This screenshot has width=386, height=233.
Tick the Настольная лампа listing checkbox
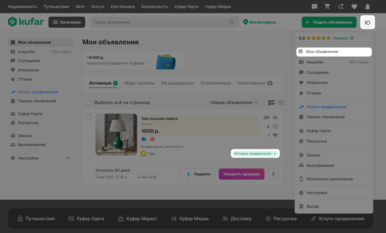(x=89, y=116)
